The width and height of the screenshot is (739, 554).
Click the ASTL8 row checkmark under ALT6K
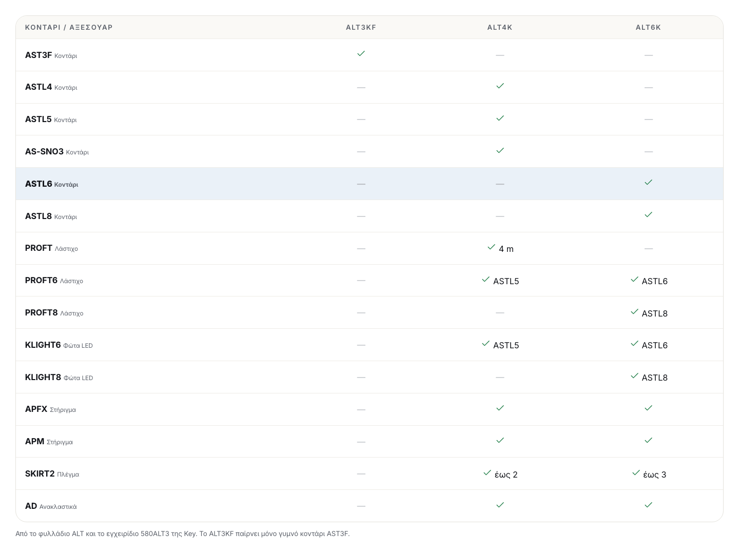pyautogui.click(x=648, y=214)
